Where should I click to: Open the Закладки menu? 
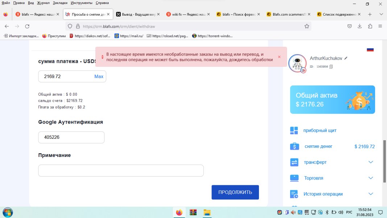coord(60,3)
